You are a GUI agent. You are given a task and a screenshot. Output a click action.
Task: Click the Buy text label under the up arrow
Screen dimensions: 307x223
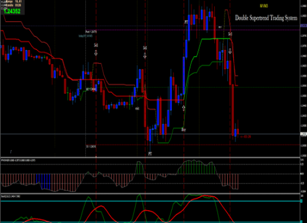pyautogui.click(x=184, y=130)
